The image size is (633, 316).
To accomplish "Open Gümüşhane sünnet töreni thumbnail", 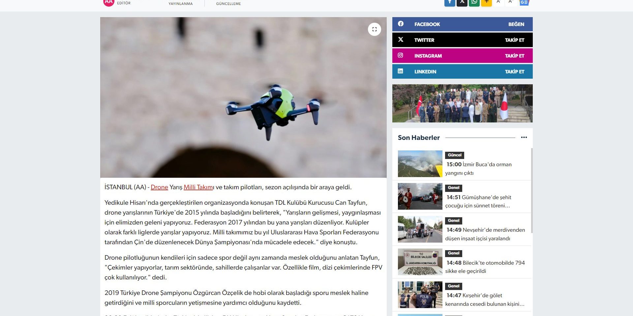I will (x=420, y=197).
